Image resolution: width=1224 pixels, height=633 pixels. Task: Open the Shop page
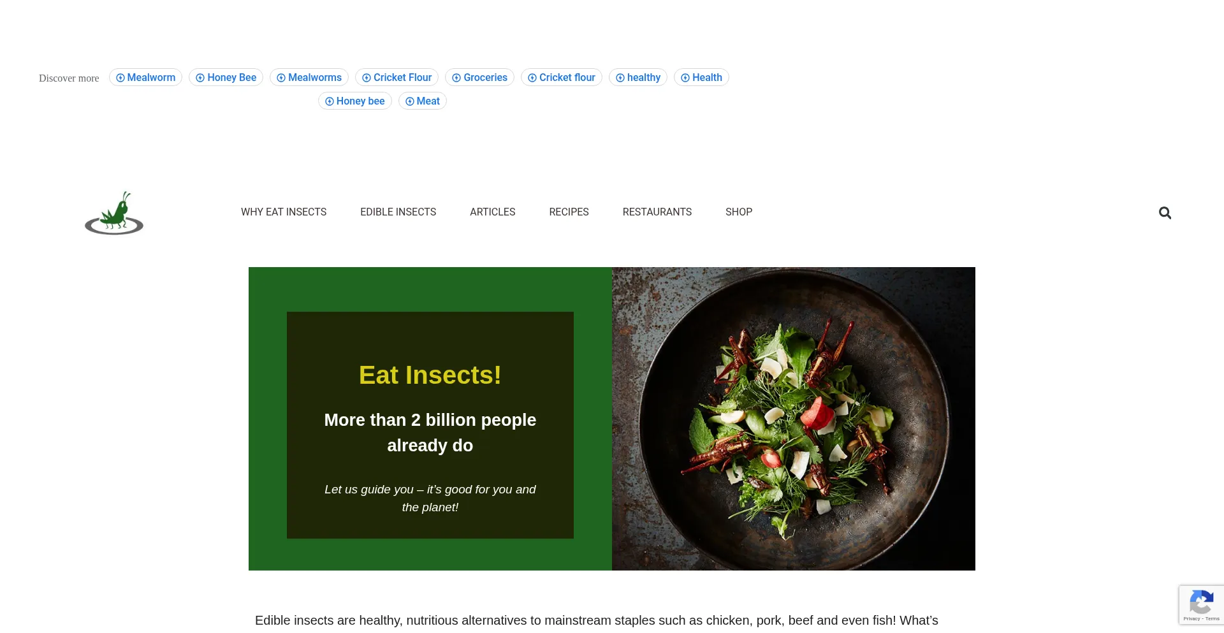coord(739,212)
